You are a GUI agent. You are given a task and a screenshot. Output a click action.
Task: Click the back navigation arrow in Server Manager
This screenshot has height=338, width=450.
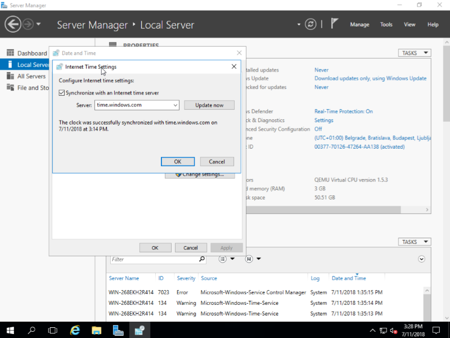(x=13, y=24)
